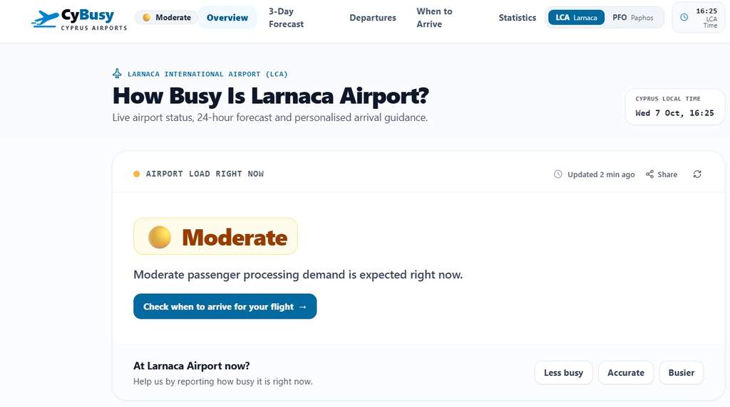730x407 pixels.
Task: Click the clock icon next to Updated
Action: [557, 174]
